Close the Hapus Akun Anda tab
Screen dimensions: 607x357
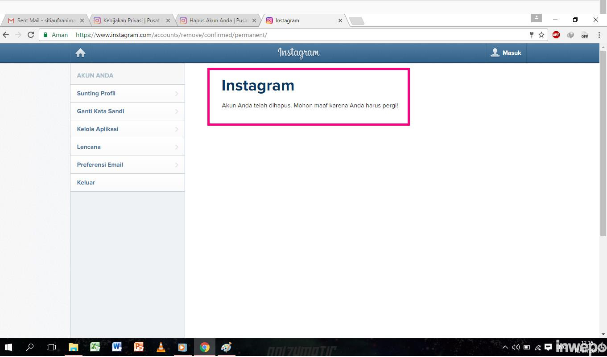254,21
